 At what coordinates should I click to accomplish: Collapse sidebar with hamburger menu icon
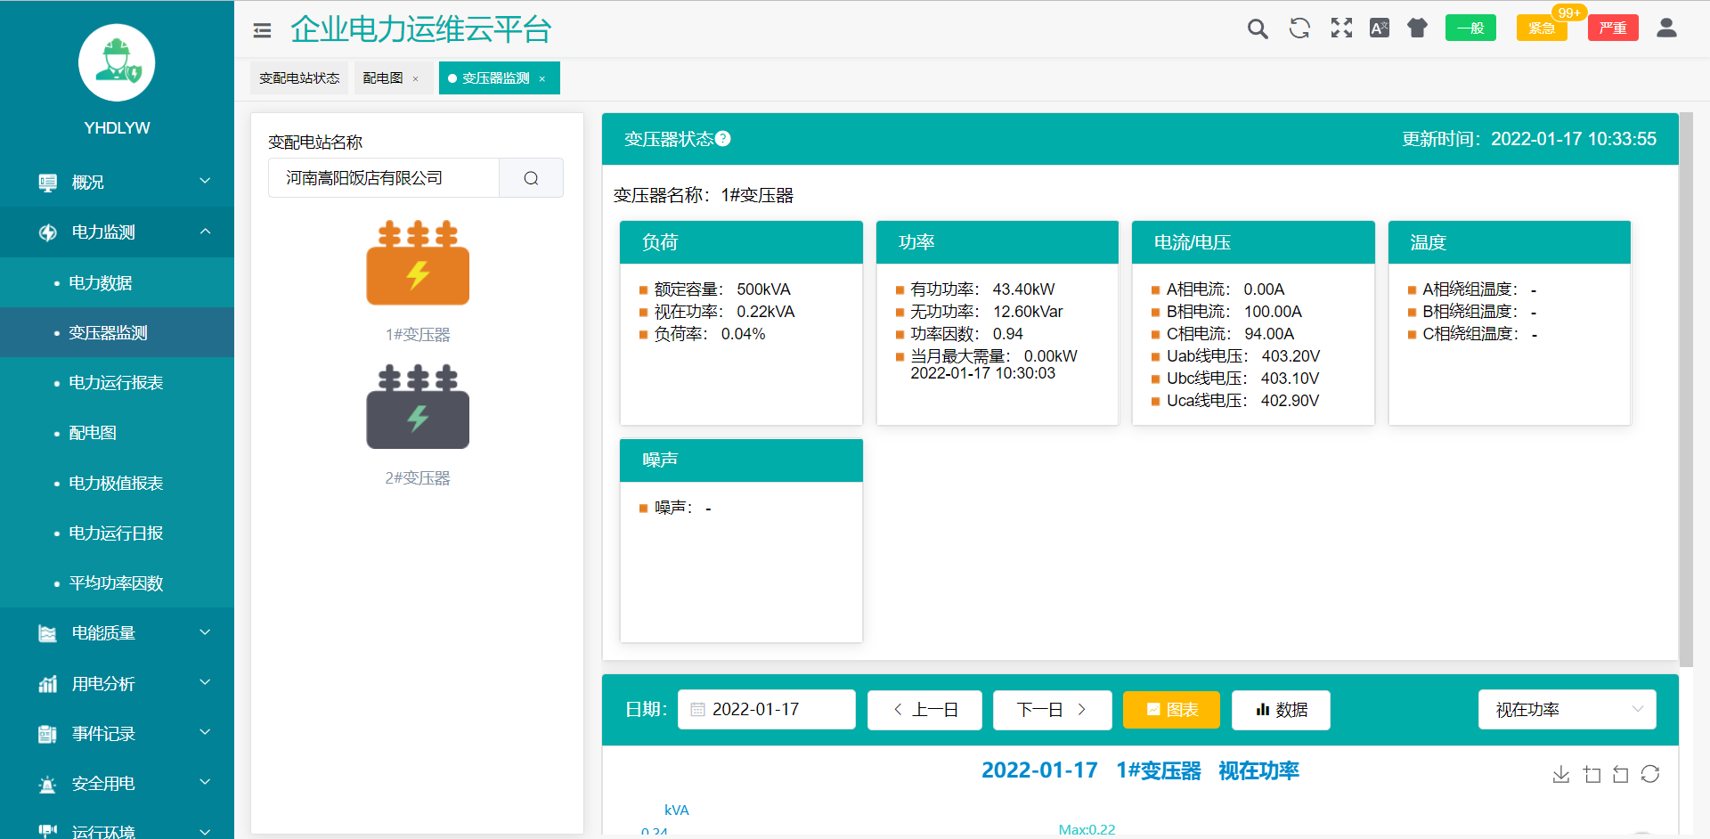pyautogui.click(x=262, y=30)
